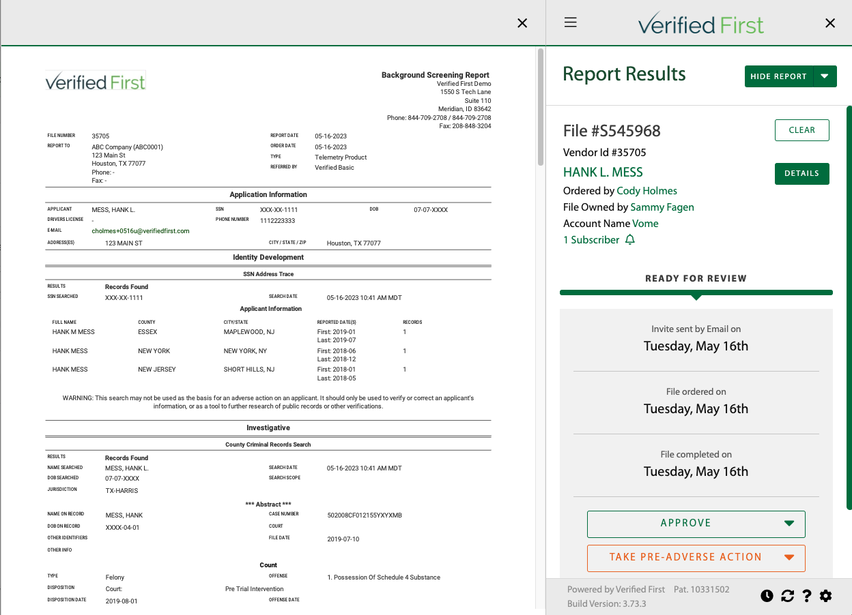The height and width of the screenshot is (615, 852).
Task: Click the Build Version 3.73.3 text
Action: click(x=606, y=604)
